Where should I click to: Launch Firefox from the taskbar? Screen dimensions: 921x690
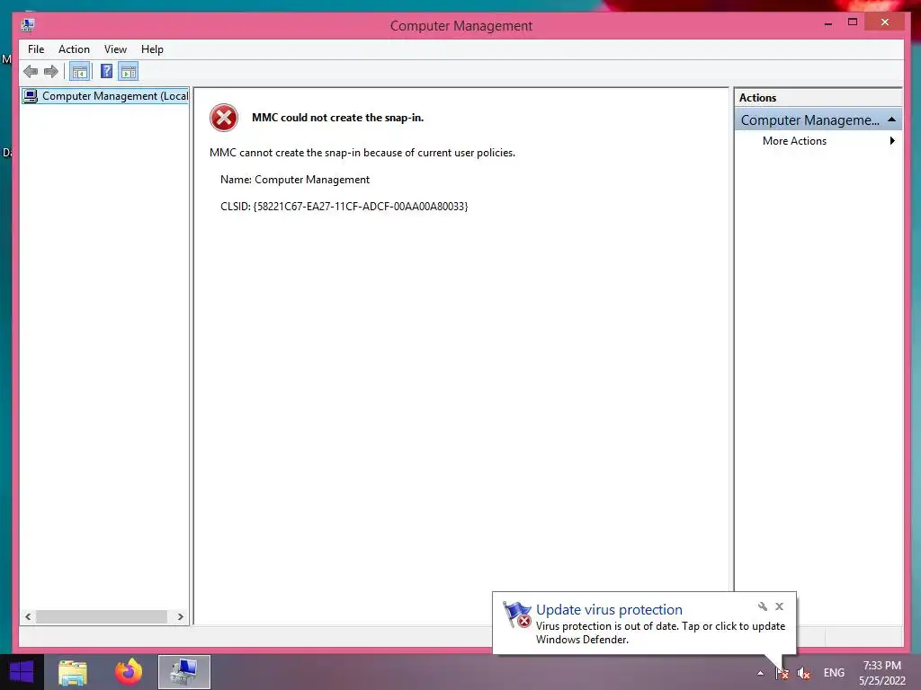(128, 672)
